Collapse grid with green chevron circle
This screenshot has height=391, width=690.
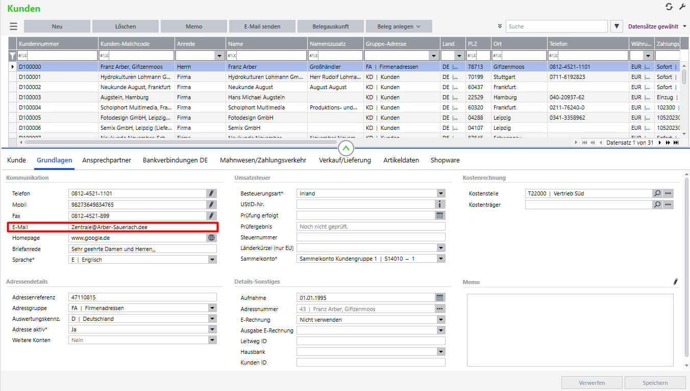coord(346,149)
